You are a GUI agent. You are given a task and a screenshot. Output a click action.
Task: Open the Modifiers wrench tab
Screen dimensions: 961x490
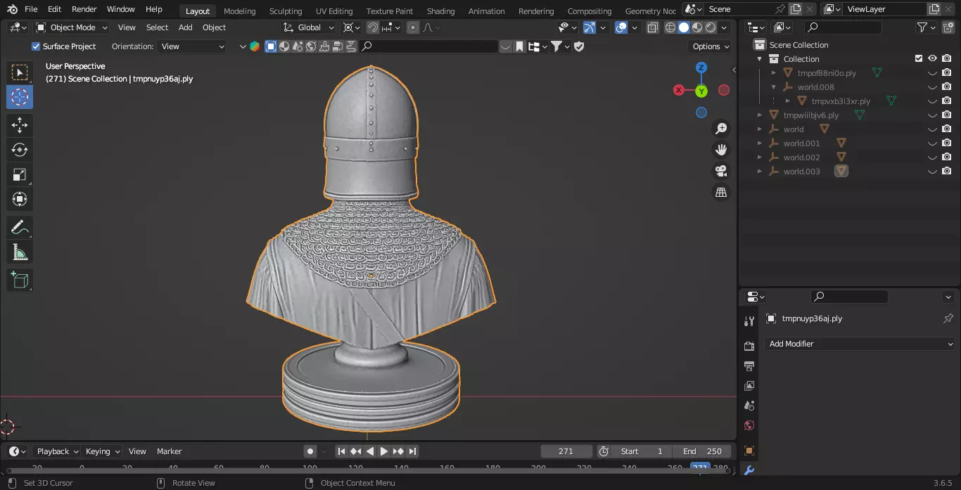[x=749, y=470]
